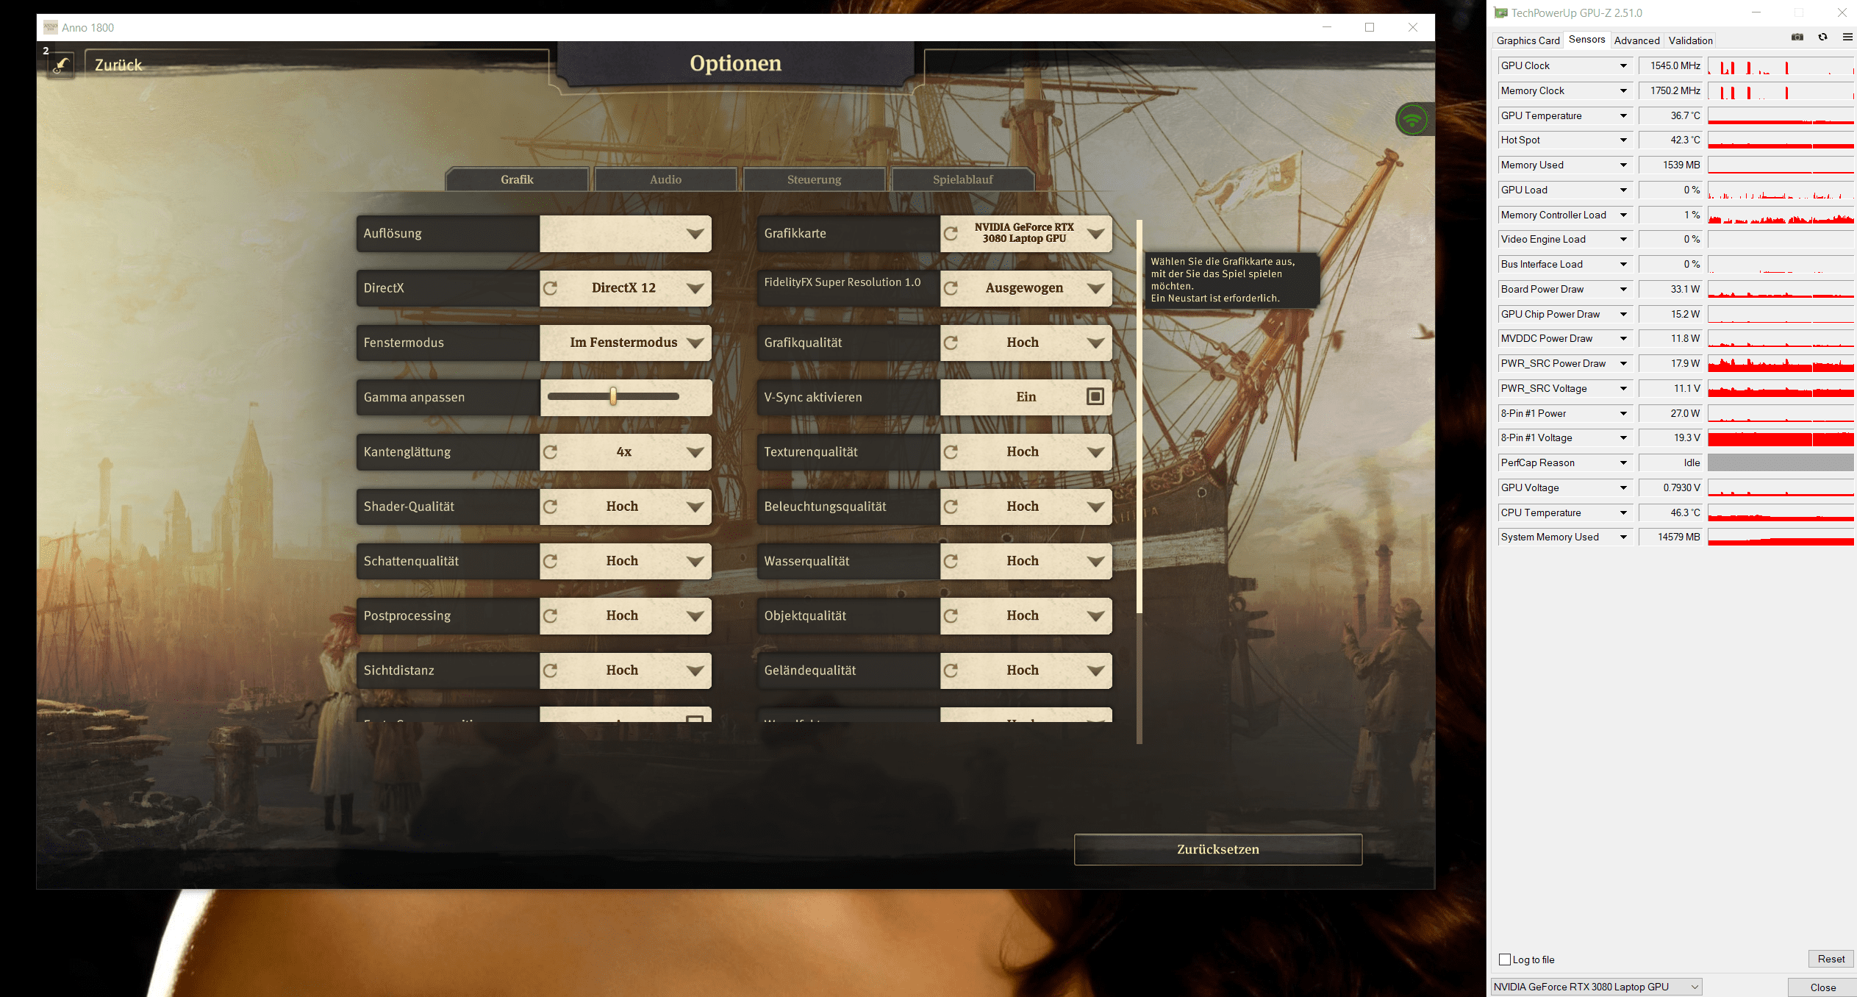This screenshot has width=1857, height=997.
Task: Open the FidelityFX Ausgewogen dropdown
Action: [1026, 288]
